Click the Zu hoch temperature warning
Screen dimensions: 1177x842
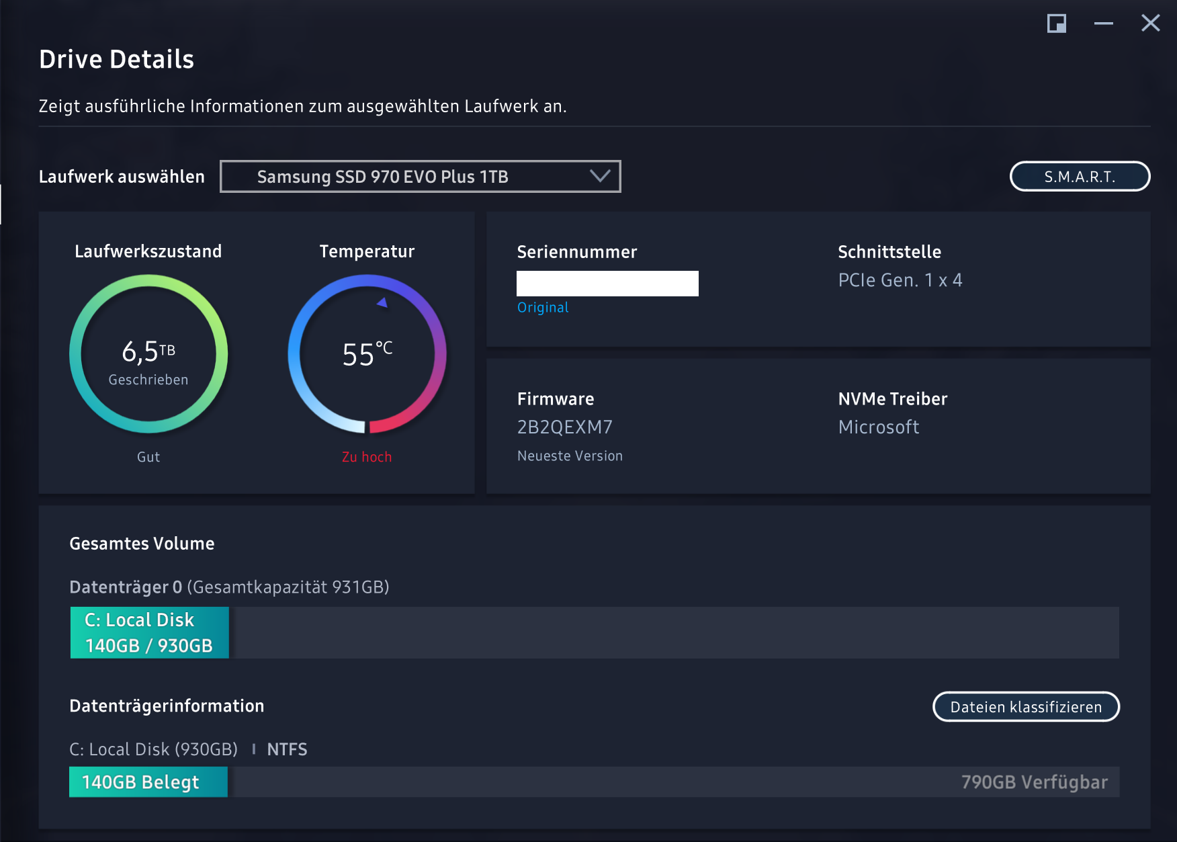pos(367,457)
